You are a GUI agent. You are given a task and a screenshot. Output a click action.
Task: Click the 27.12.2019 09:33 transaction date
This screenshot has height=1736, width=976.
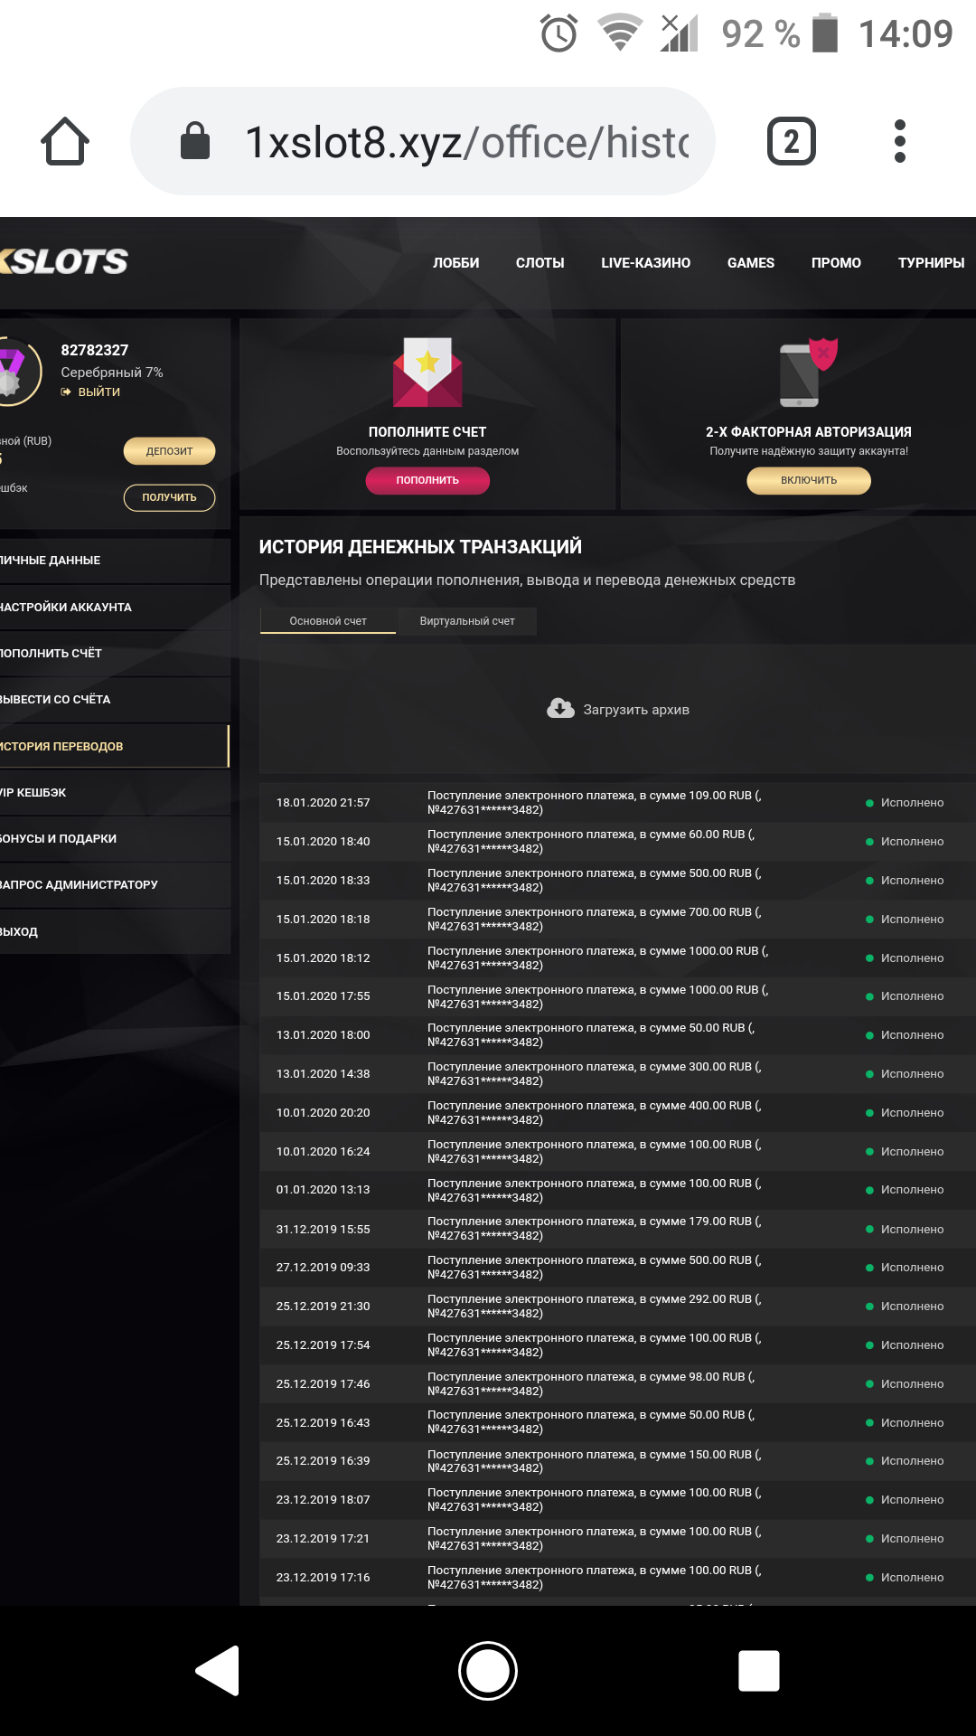(324, 1268)
